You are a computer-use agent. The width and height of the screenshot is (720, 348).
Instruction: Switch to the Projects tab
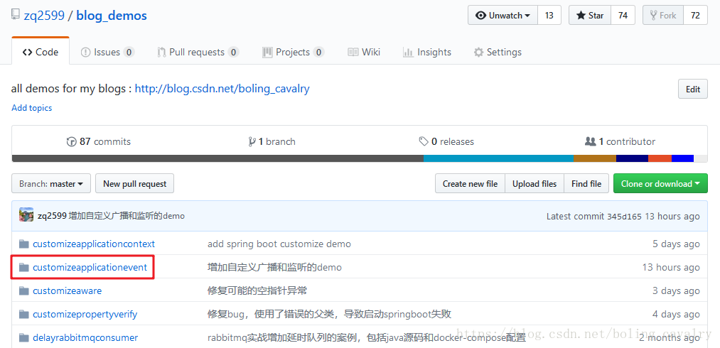294,52
